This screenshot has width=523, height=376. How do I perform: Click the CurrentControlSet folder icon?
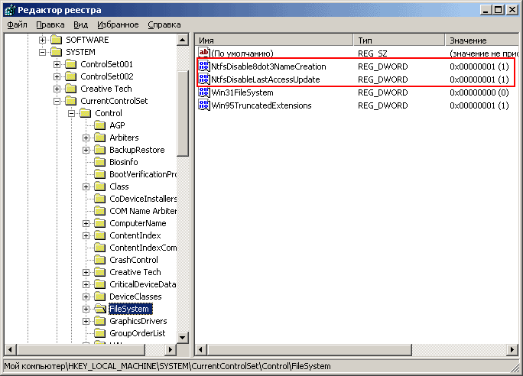click(70, 101)
